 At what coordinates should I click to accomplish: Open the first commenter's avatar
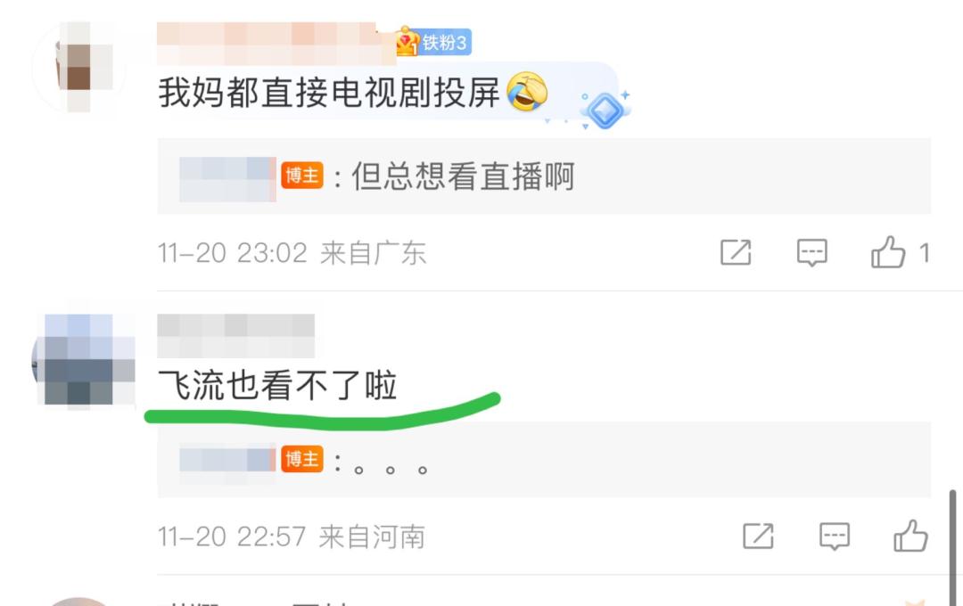(78, 66)
